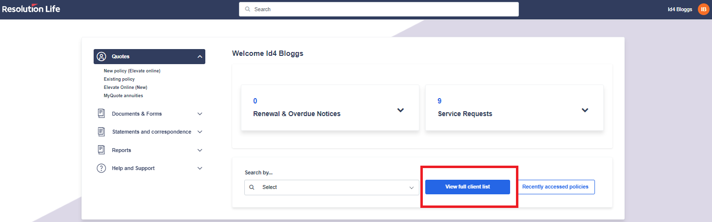This screenshot has height=222, width=712.
Task: Expand Statements and correspondence chevron
Action: (x=199, y=132)
